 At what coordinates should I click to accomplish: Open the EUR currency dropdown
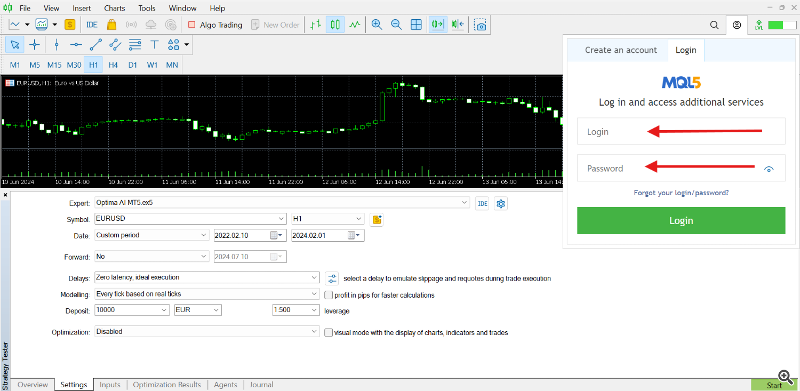pos(217,310)
